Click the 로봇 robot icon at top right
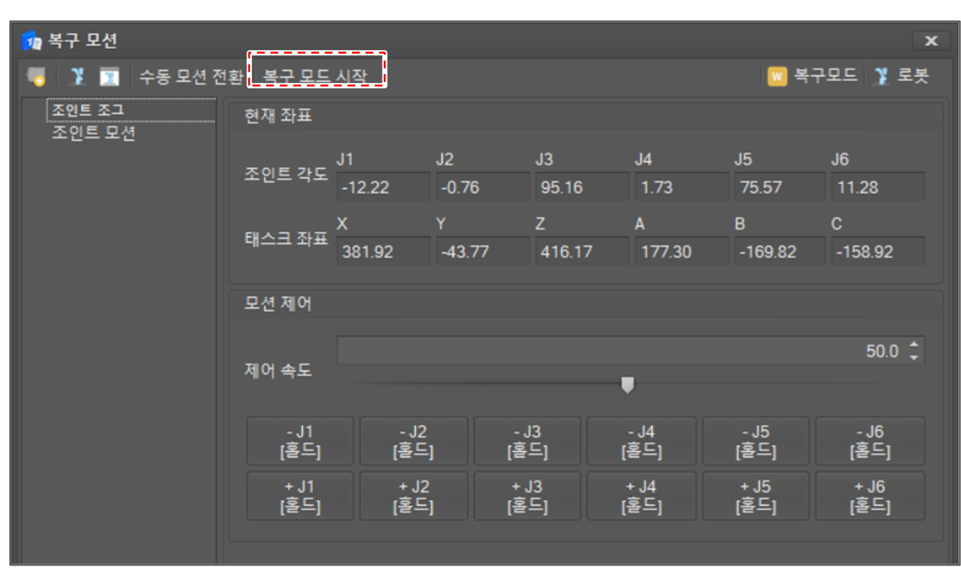The width and height of the screenshot is (961, 578). [882, 76]
